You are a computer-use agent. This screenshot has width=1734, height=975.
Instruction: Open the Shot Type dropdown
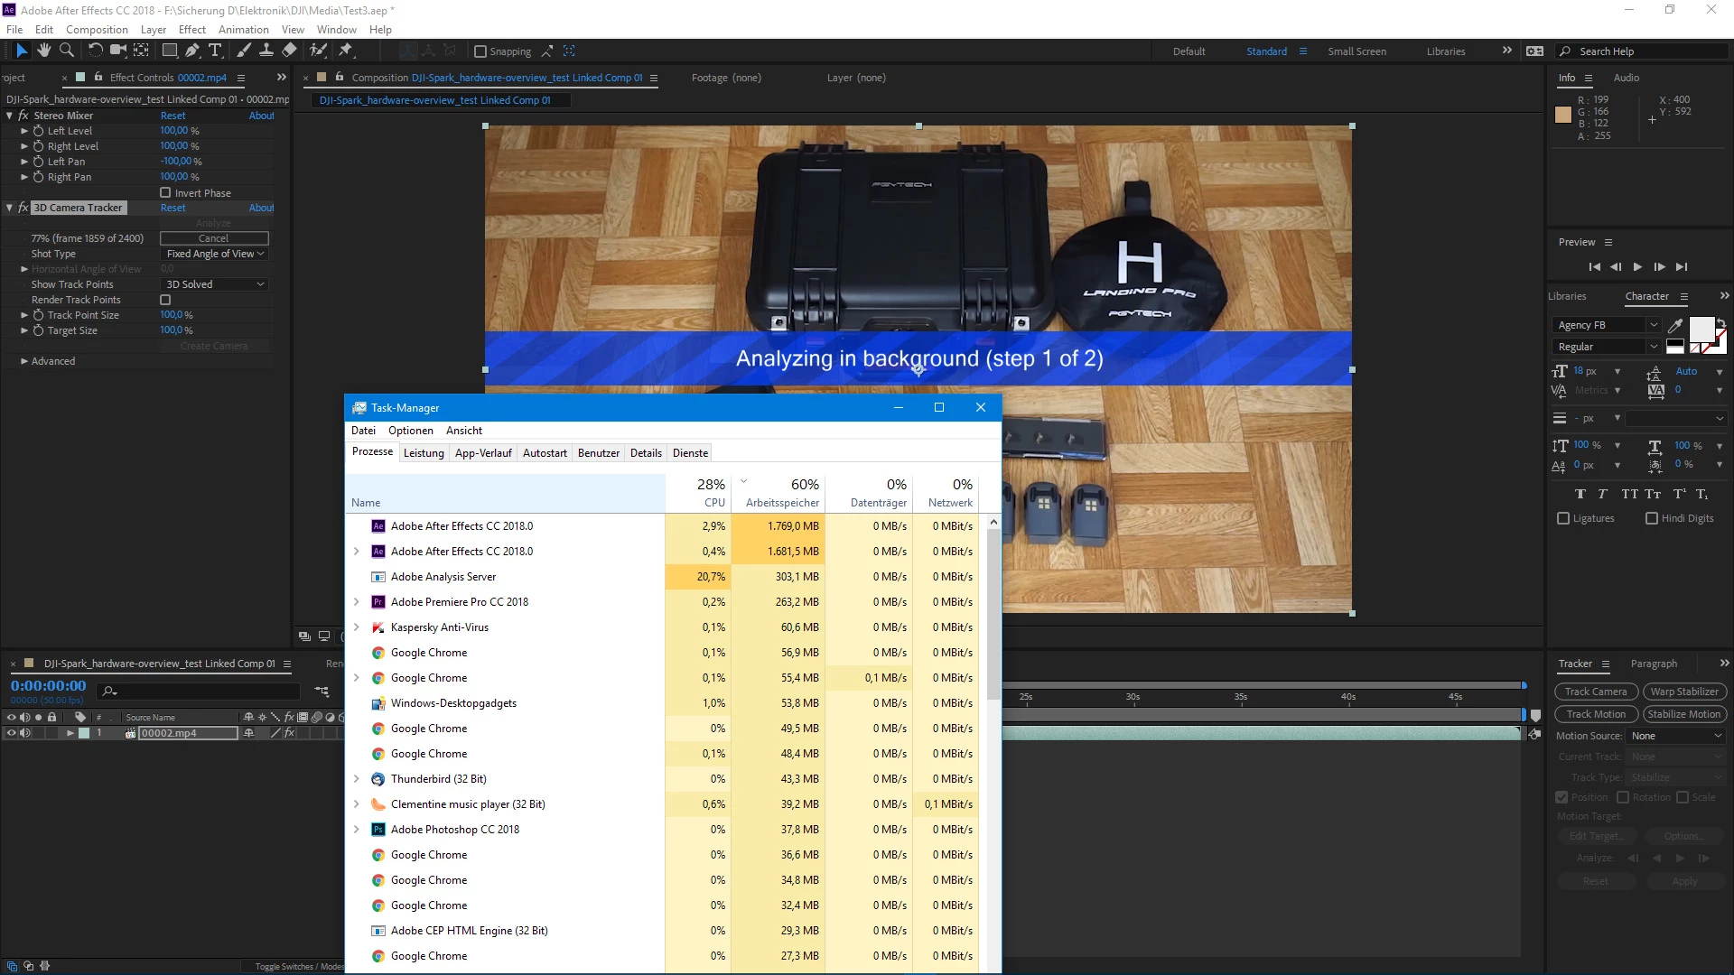pyautogui.click(x=215, y=254)
